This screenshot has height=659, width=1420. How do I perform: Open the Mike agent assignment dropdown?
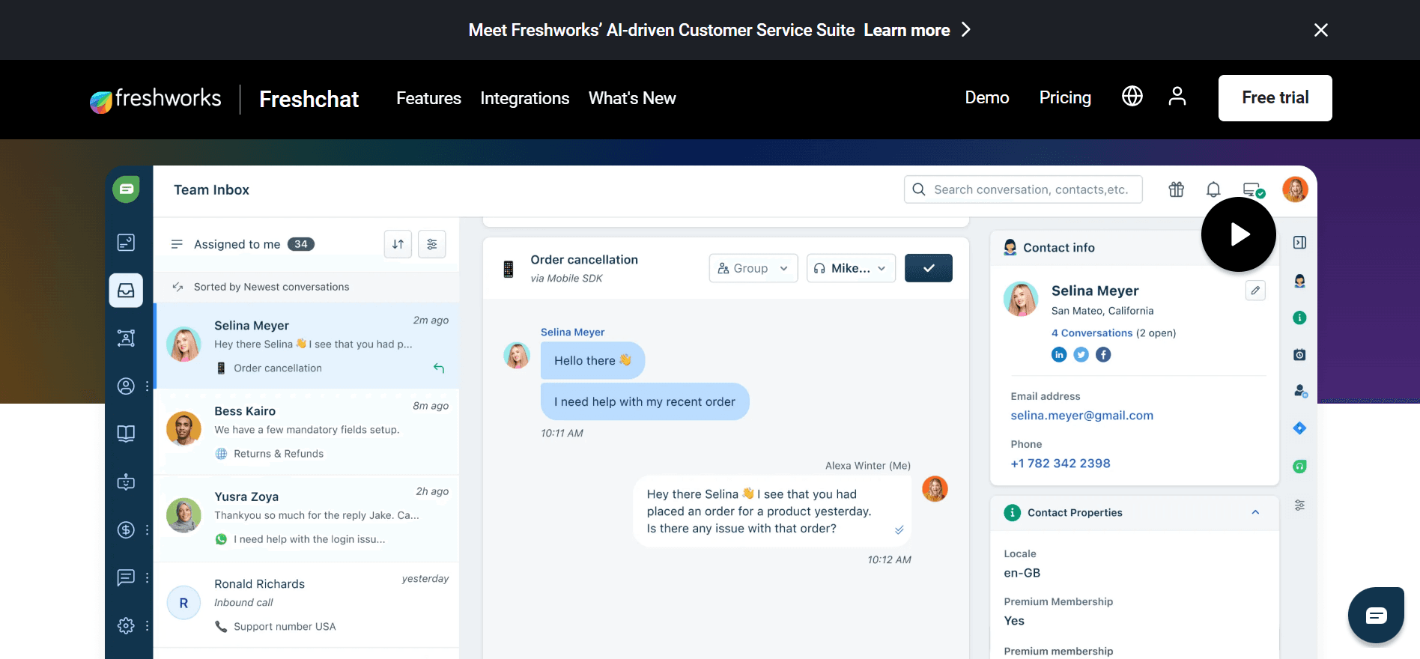[x=851, y=268]
